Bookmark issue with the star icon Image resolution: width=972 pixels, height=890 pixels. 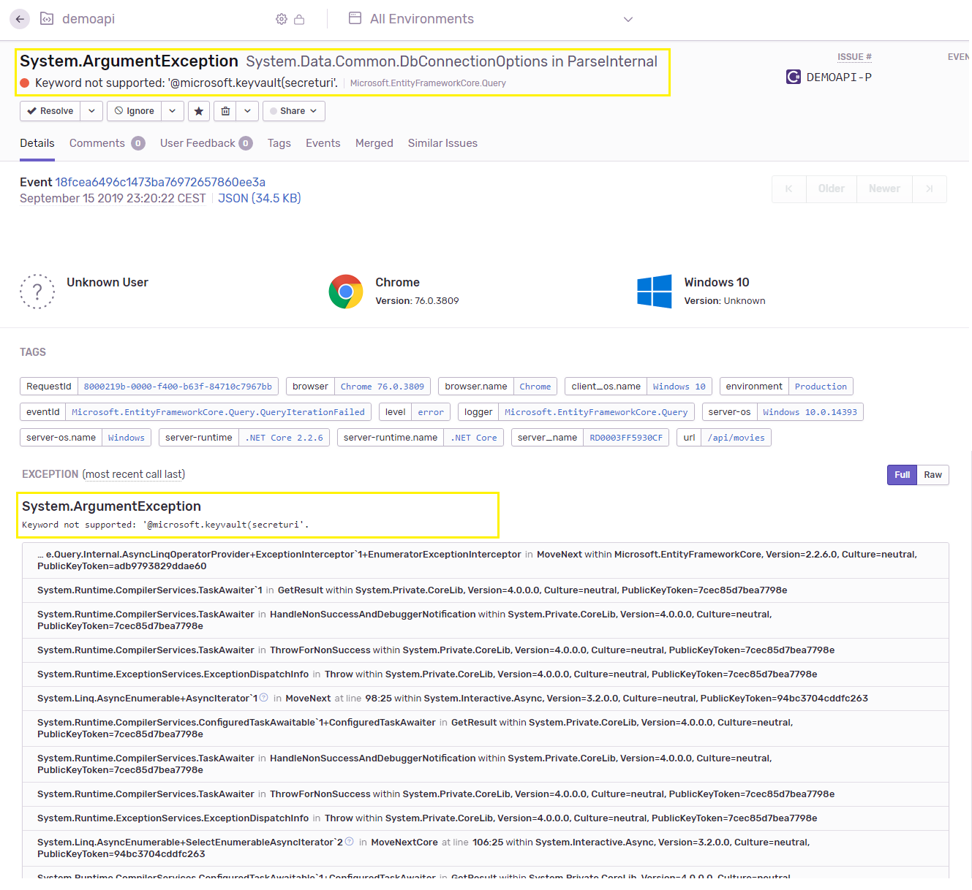click(199, 111)
